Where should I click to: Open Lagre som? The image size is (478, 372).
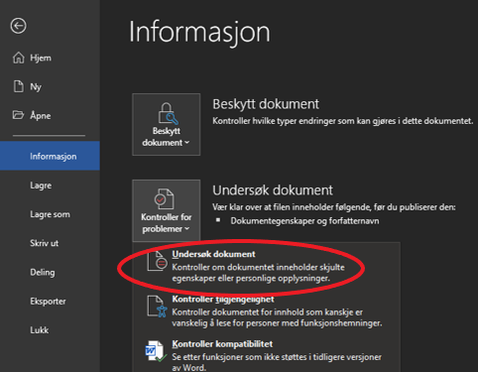point(50,214)
